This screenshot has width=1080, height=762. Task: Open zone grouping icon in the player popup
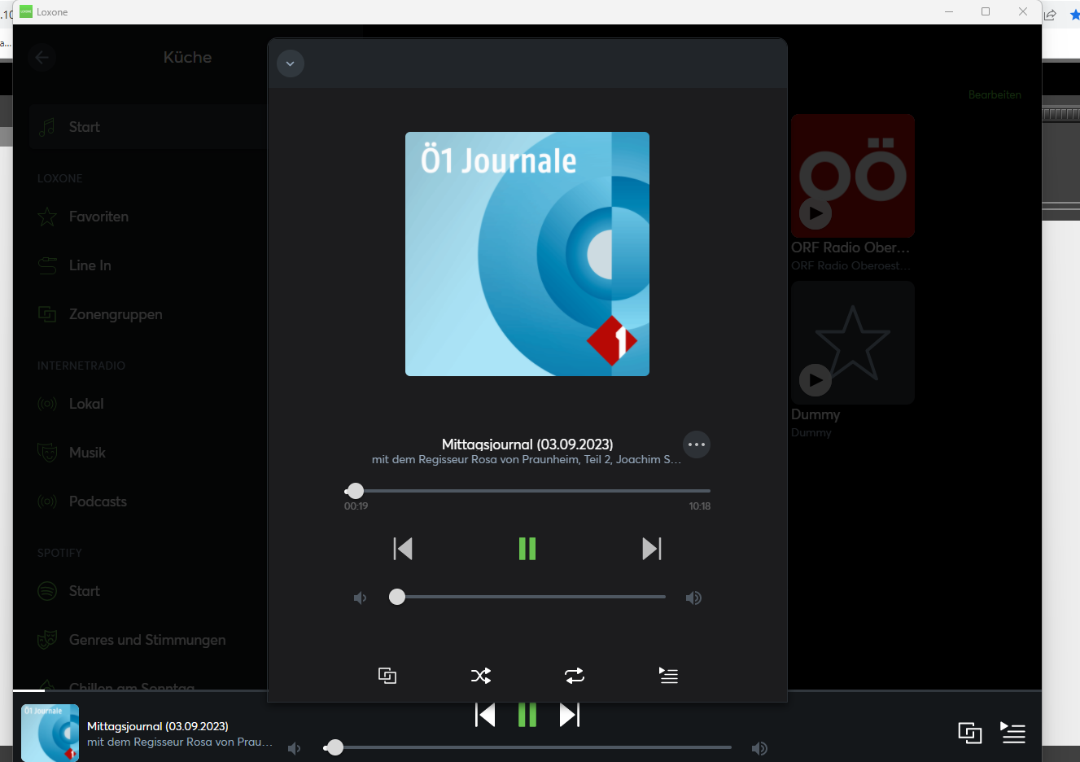click(x=387, y=675)
